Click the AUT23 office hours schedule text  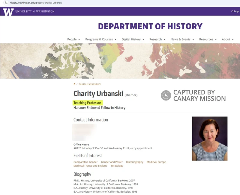113,148
